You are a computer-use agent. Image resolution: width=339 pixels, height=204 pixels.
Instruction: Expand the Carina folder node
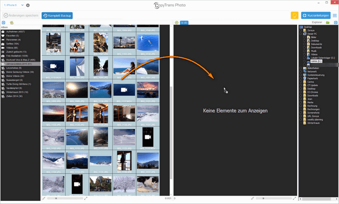point(301,82)
